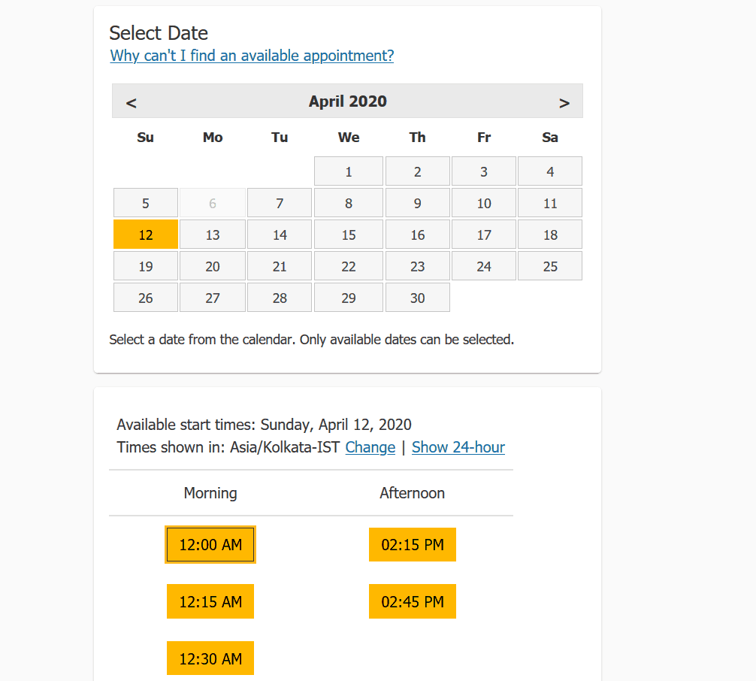
Task: Choose the 12:15 AM start time
Action: pos(210,601)
